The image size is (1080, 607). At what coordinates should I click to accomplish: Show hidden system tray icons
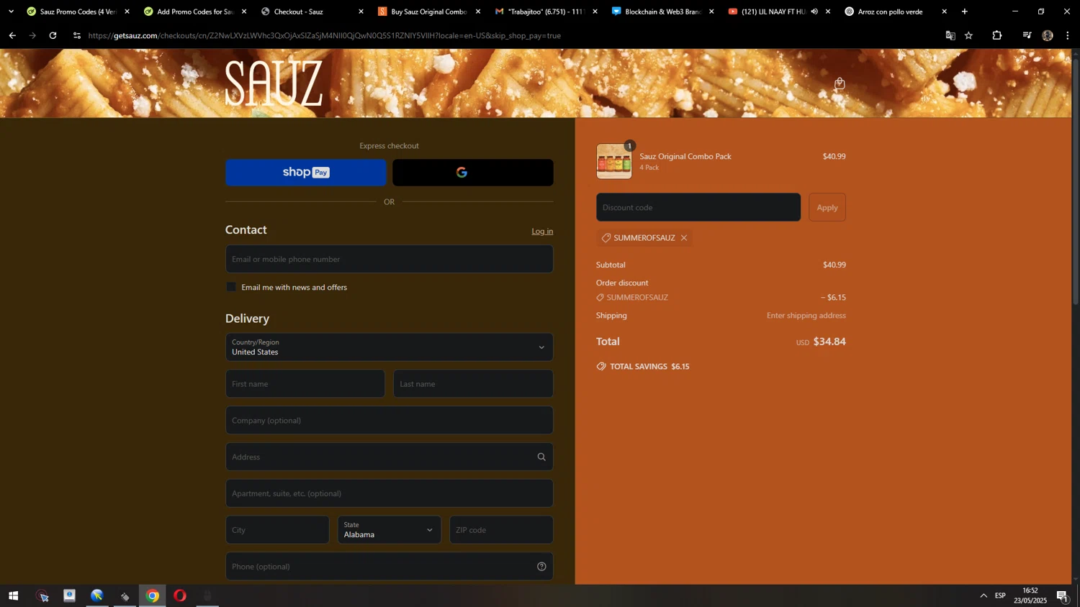coord(984,595)
